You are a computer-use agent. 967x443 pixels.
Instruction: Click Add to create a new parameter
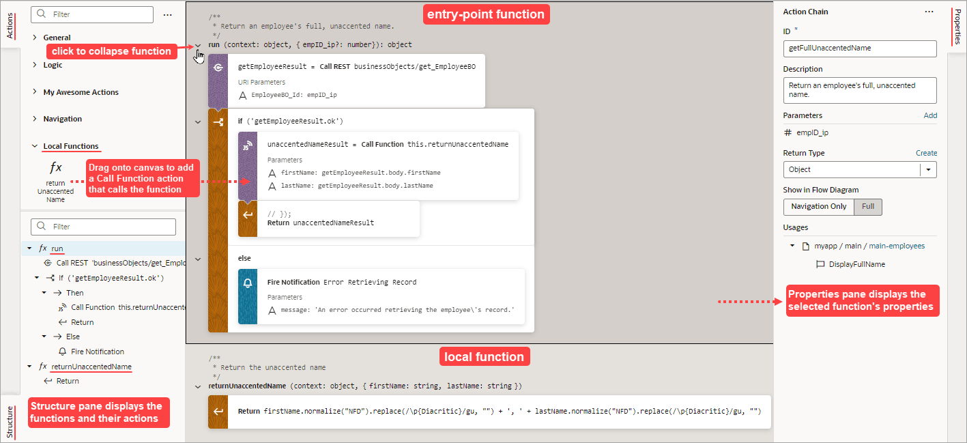[x=930, y=115]
